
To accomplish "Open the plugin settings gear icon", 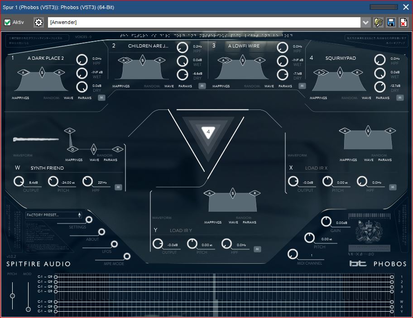I will pyautogui.click(x=39, y=22).
